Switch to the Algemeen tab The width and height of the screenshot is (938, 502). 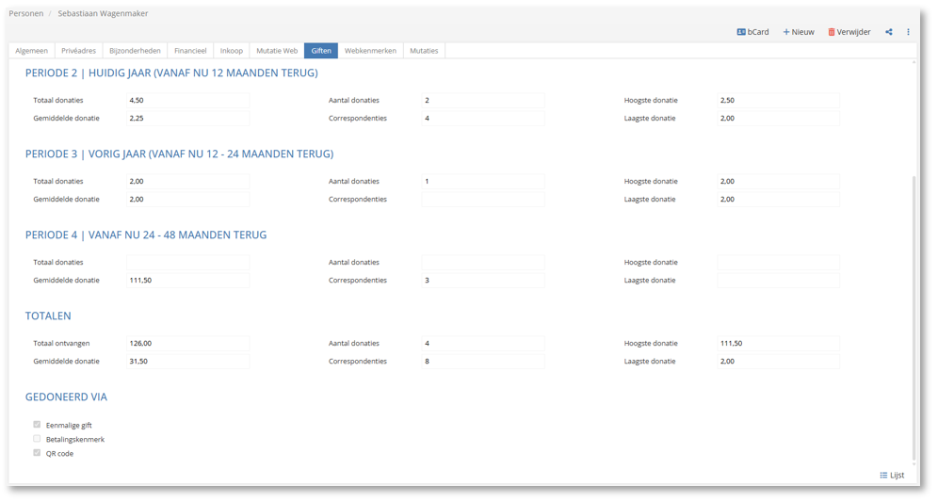click(x=31, y=51)
